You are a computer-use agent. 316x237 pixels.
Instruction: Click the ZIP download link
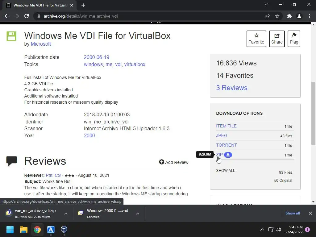(219, 155)
